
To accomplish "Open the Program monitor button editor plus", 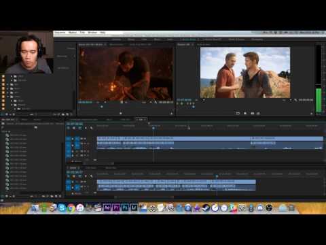I will point(312,113).
